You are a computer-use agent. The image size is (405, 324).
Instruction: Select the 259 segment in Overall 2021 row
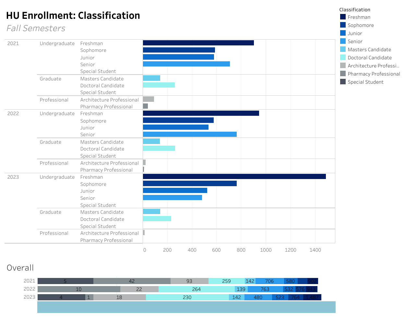point(226,281)
